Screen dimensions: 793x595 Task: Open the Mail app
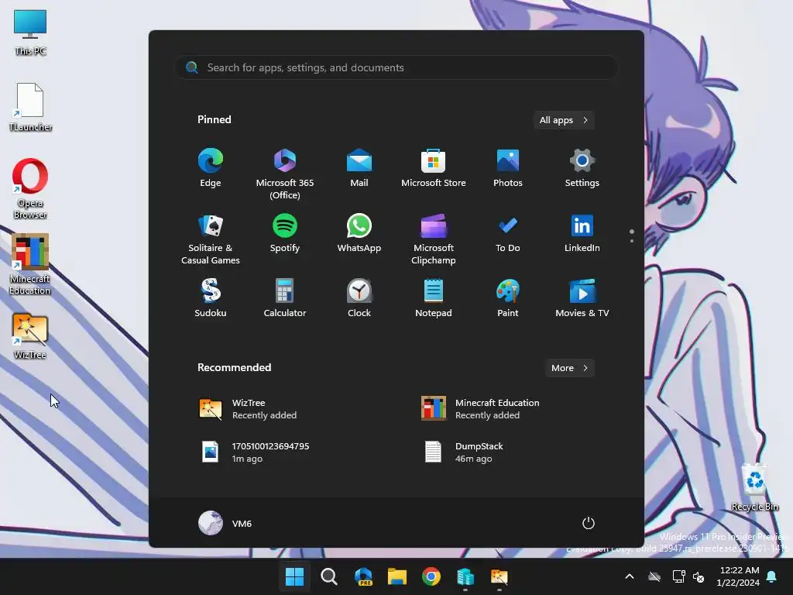359,168
